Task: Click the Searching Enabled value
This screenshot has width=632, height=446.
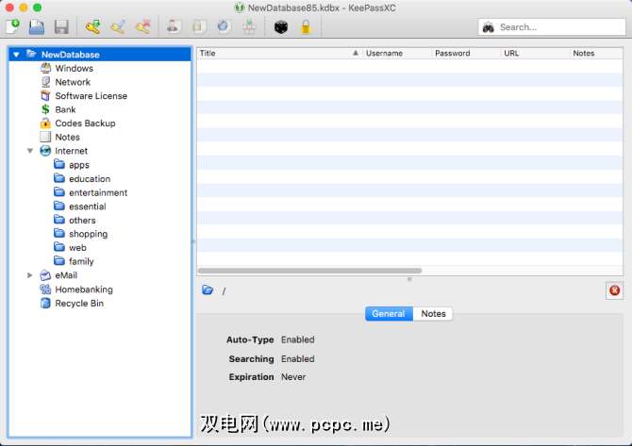Action: pos(298,358)
